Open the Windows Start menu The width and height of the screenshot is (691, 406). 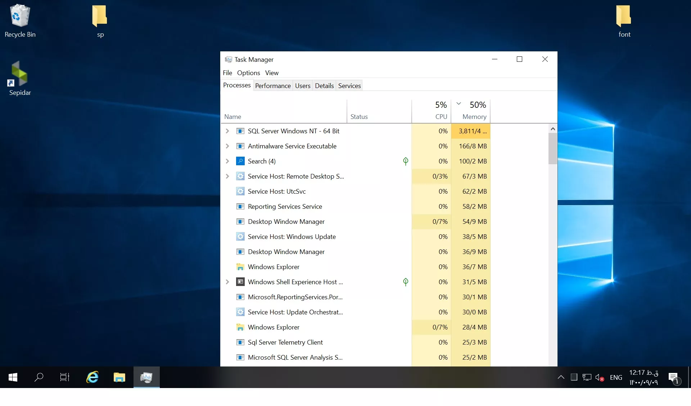pos(13,377)
